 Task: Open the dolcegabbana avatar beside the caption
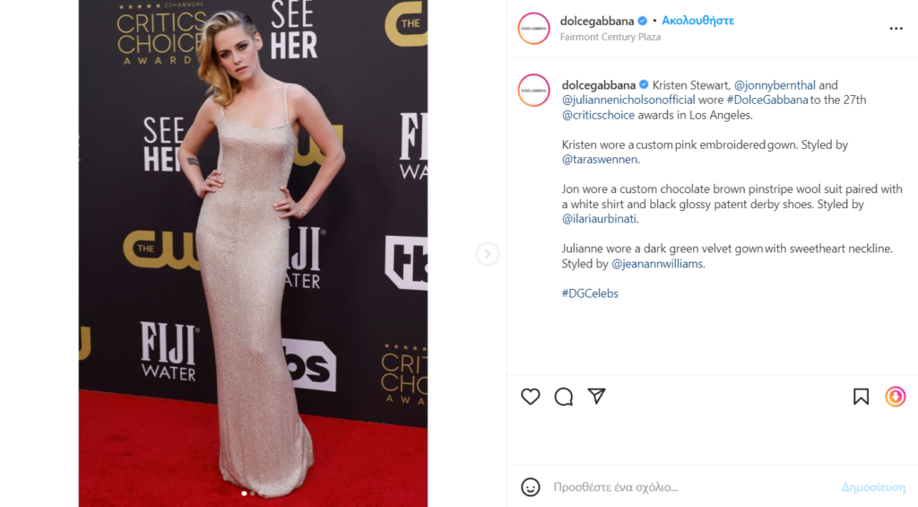534,91
